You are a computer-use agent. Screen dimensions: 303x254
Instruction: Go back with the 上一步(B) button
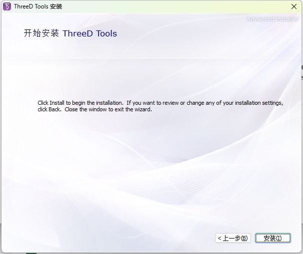coord(232,238)
